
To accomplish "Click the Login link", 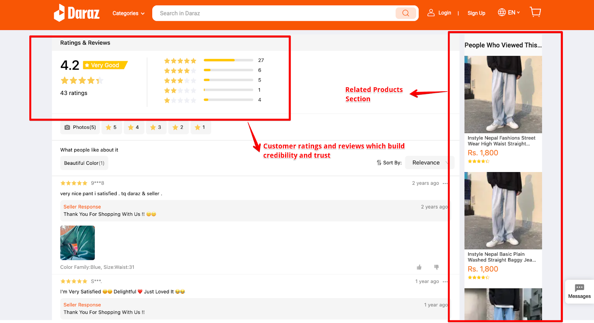I will pyautogui.click(x=444, y=13).
